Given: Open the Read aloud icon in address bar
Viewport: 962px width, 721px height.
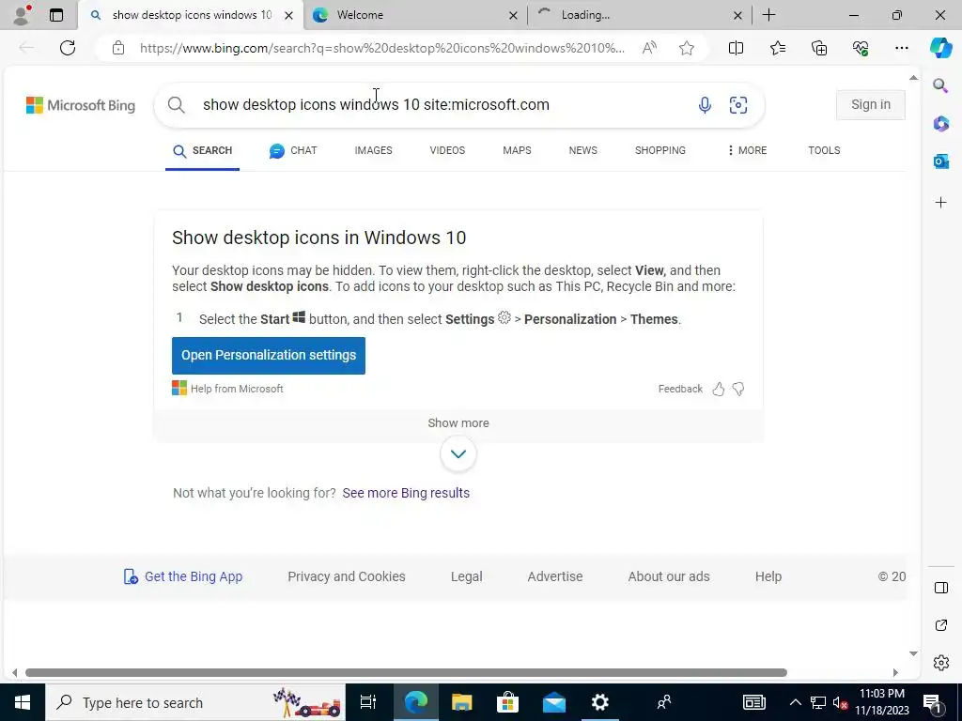Looking at the screenshot, I should [x=649, y=48].
